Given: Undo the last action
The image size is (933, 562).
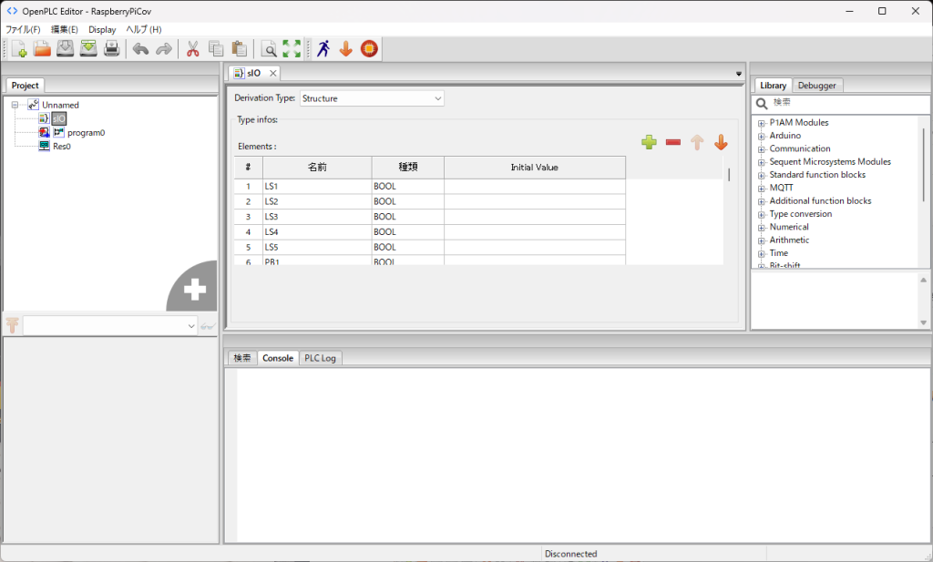Looking at the screenshot, I should tap(141, 49).
